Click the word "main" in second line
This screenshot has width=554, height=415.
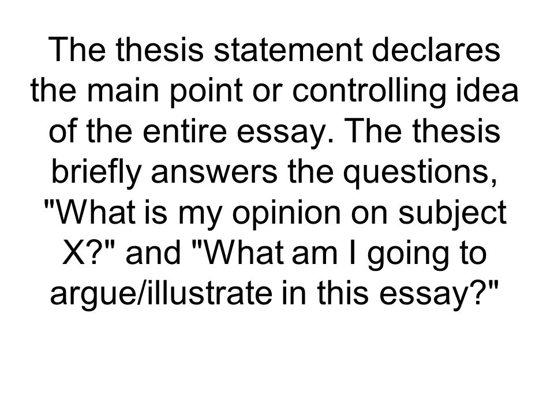coord(122,90)
